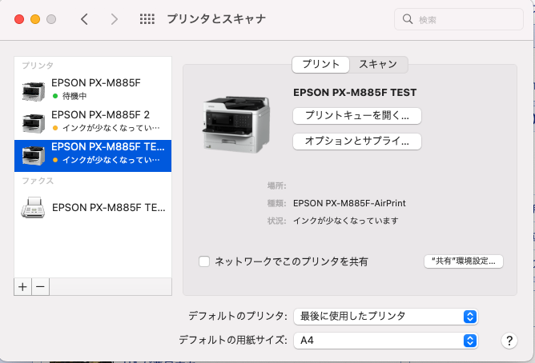This screenshot has height=363, width=535.
Task: Go back with the left chevron
Action: (84, 19)
